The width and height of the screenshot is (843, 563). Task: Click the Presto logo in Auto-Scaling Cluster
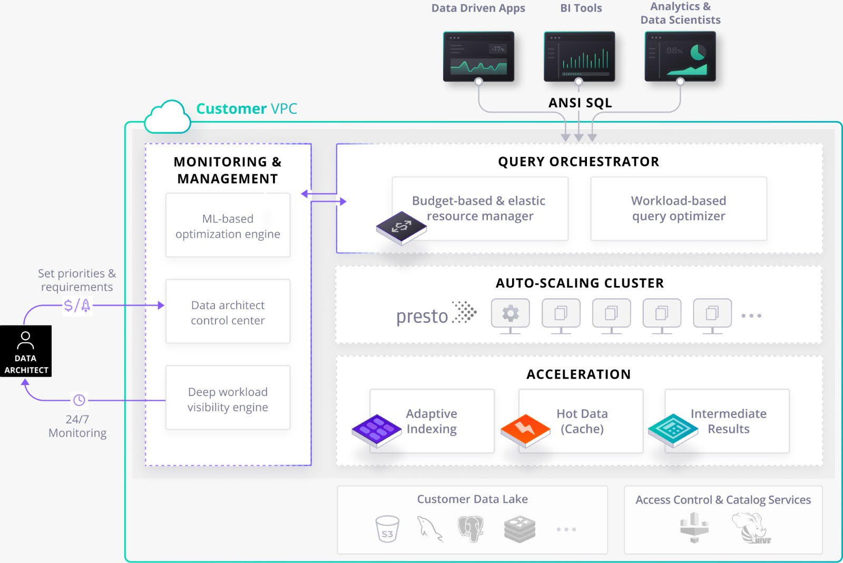(x=435, y=314)
